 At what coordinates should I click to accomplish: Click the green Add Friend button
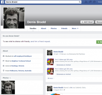(x=99, y=42)
